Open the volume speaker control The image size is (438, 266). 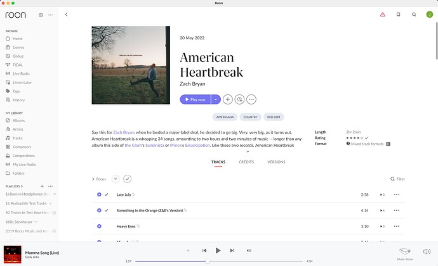[x=427, y=251]
